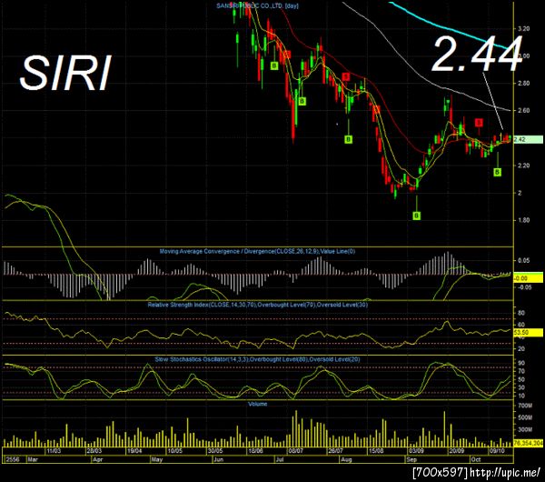The width and height of the screenshot is (545, 482).
Task: Click the 18/06 date label
Action: tap(255, 451)
